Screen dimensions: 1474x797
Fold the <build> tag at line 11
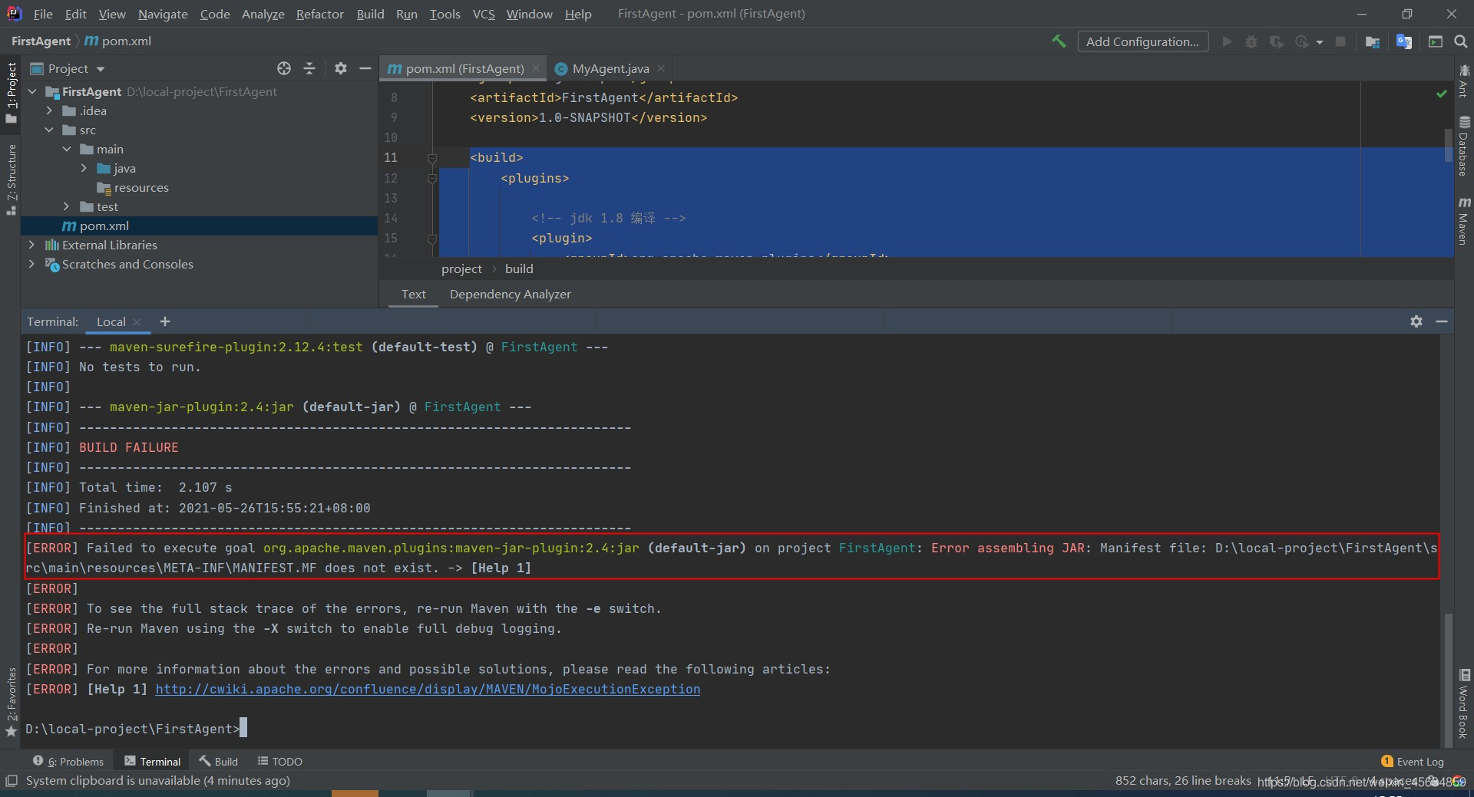click(x=432, y=159)
